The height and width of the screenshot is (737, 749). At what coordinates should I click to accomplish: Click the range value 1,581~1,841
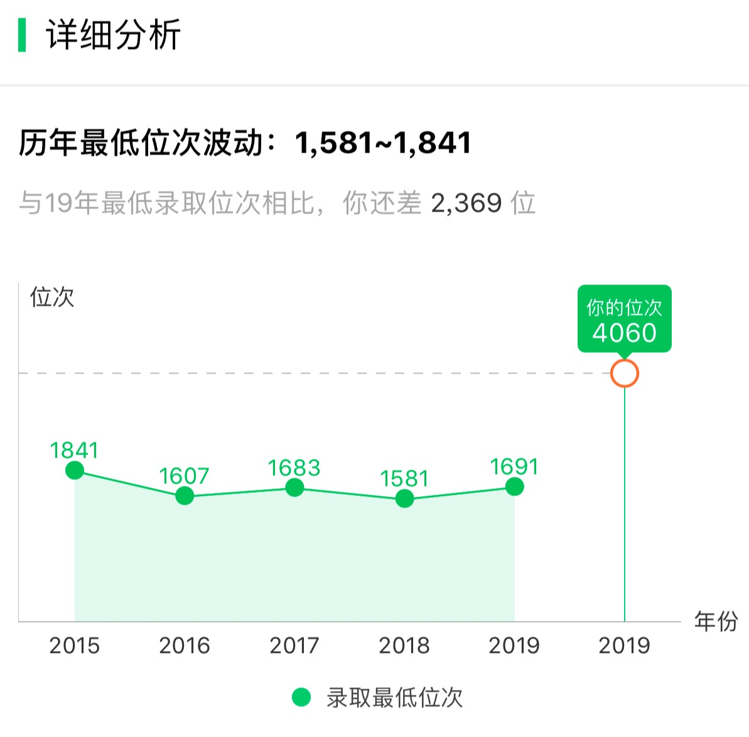[x=384, y=143]
